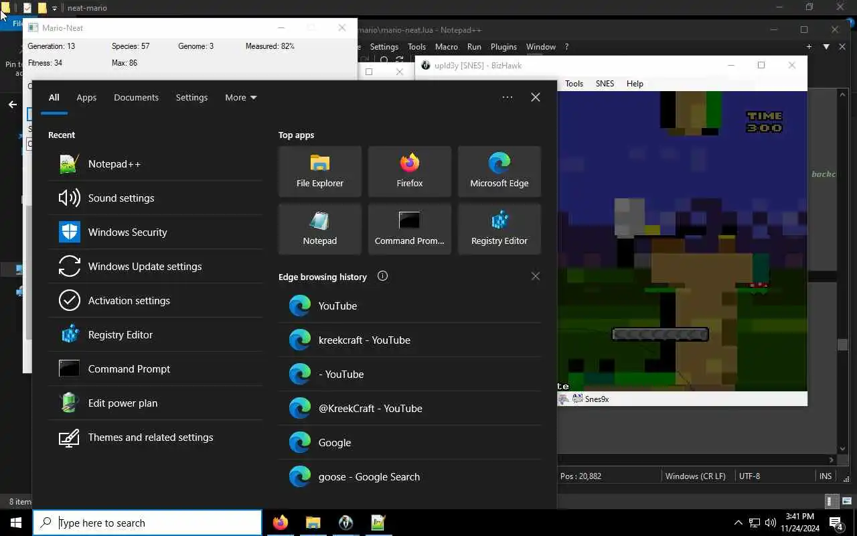Open Themes and related settings
This screenshot has height=536, width=857.
coord(155,437)
